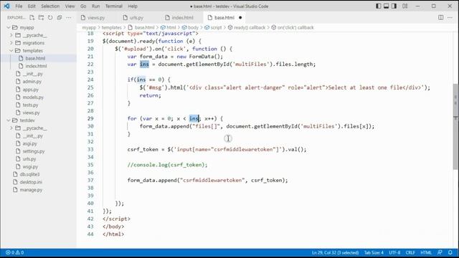Open notifications bell in status bar
This screenshot has height=258, width=459.
(450, 252)
